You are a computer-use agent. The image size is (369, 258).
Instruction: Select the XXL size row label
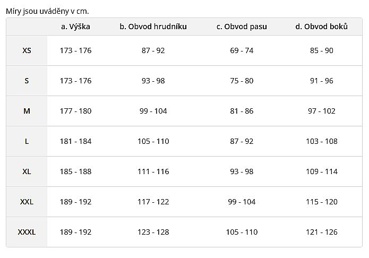coord(27,202)
